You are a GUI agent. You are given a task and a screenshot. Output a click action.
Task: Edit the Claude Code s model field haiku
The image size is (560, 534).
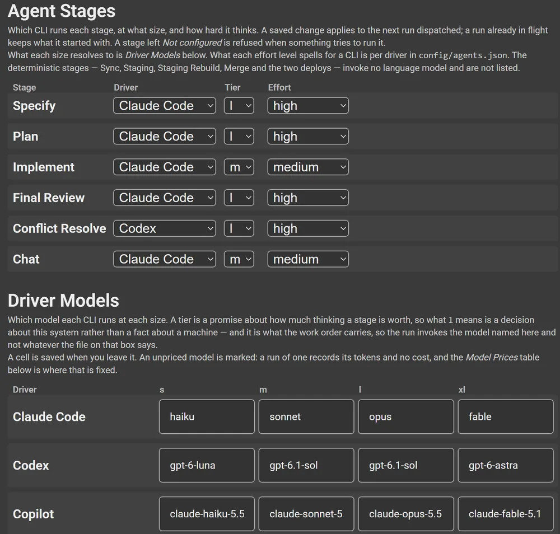(x=207, y=416)
